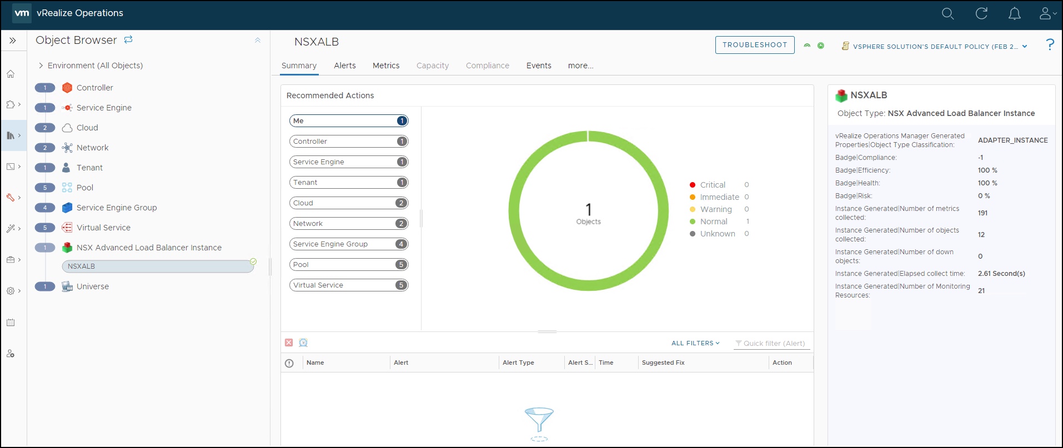1063x448 pixels.
Task: Select the Cloud row in the object tree
Action: 87,128
